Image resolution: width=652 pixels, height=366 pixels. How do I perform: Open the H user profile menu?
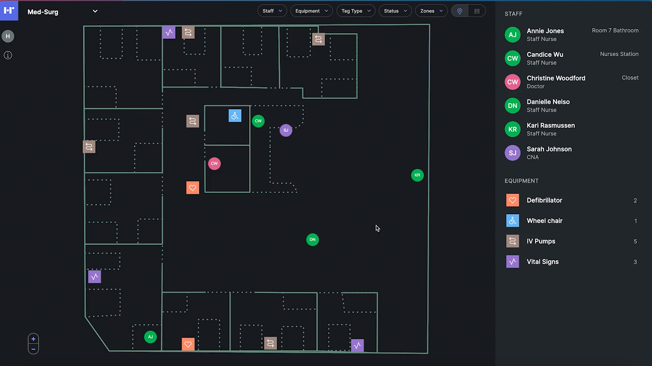[8, 36]
